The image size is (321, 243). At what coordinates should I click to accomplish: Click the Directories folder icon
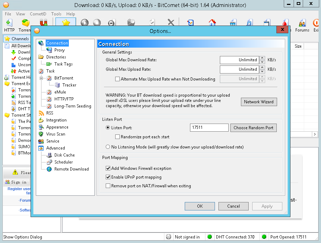(41, 57)
